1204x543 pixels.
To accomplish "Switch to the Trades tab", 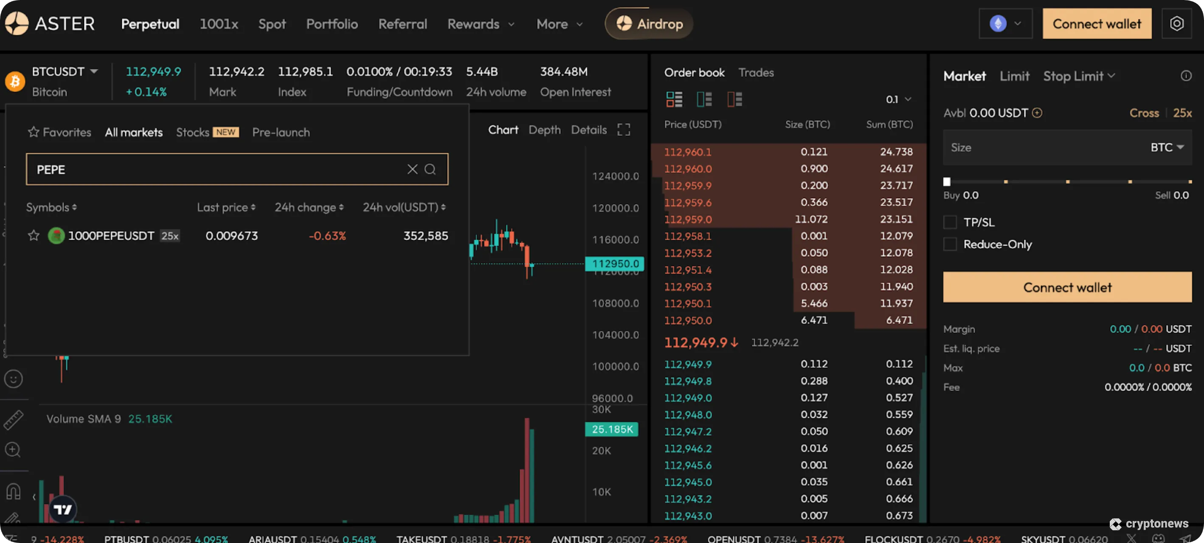I will pyautogui.click(x=756, y=72).
